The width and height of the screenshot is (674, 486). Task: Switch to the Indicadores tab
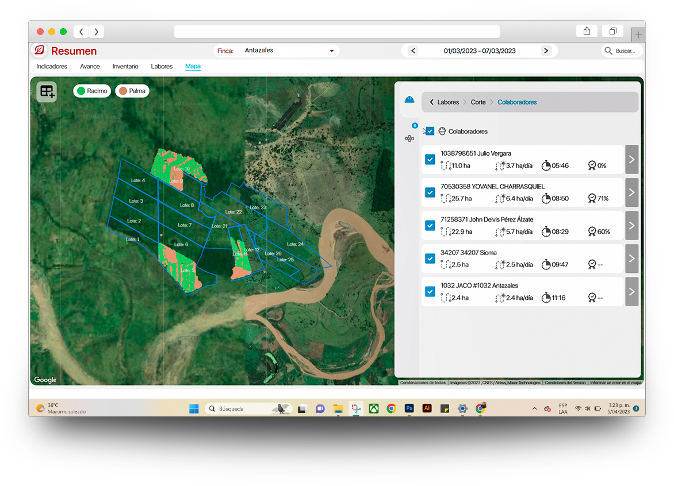(x=52, y=67)
